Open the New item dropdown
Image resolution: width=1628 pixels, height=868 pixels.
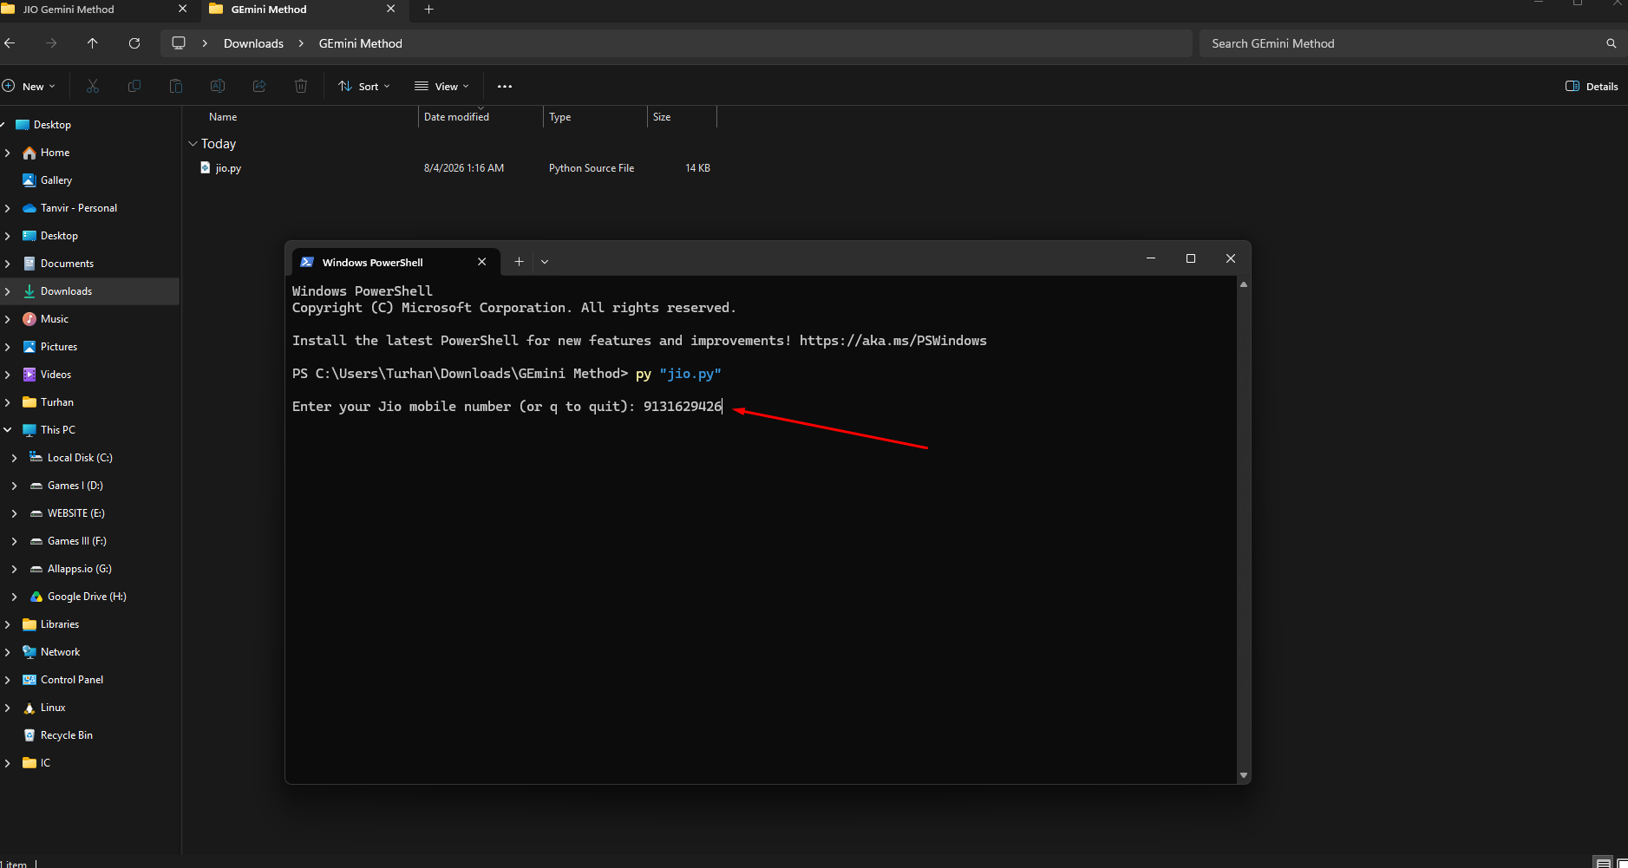pyautogui.click(x=29, y=87)
